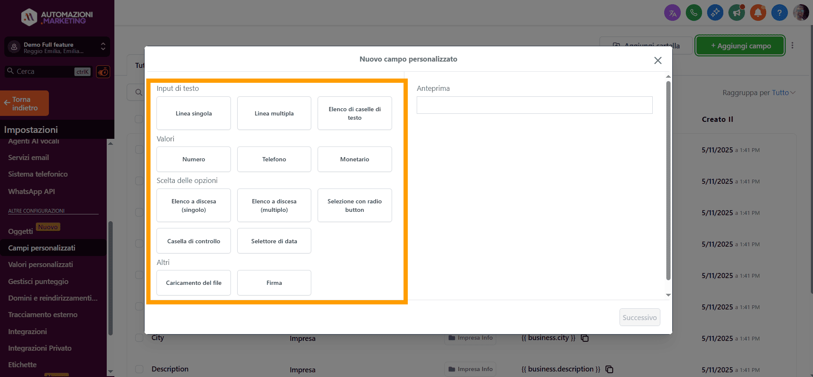Click the green phone dialer icon
The image size is (813, 377).
point(694,13)
